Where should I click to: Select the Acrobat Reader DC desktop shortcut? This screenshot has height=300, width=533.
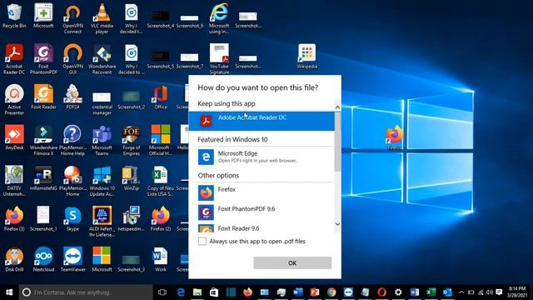[x=14, y=59]
